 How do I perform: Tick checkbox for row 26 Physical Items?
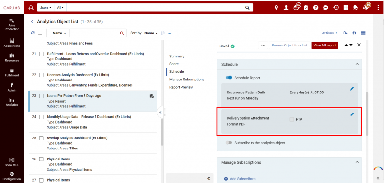[41, 159]
